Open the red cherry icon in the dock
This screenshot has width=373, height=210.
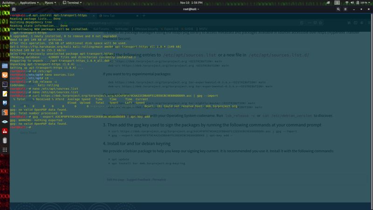click(5, 131)
